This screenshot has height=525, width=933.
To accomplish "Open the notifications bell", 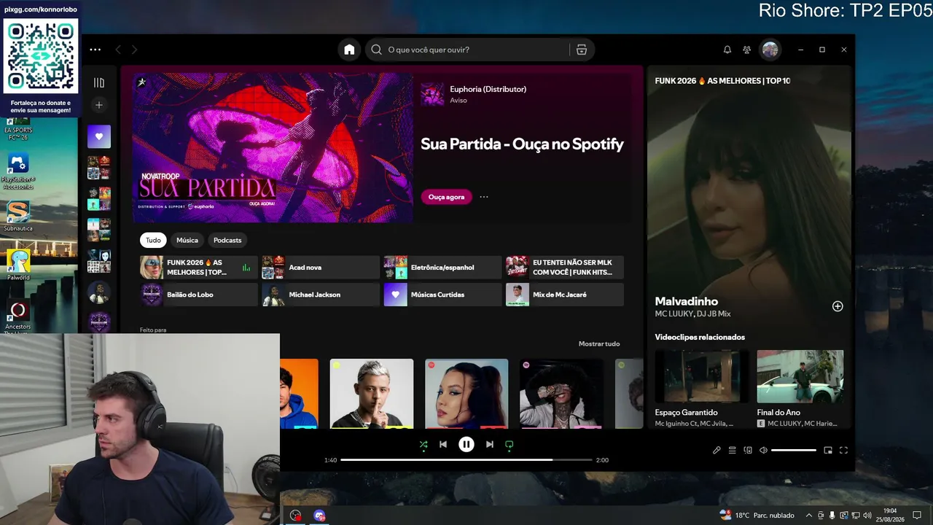I will (x=727, y=50).
